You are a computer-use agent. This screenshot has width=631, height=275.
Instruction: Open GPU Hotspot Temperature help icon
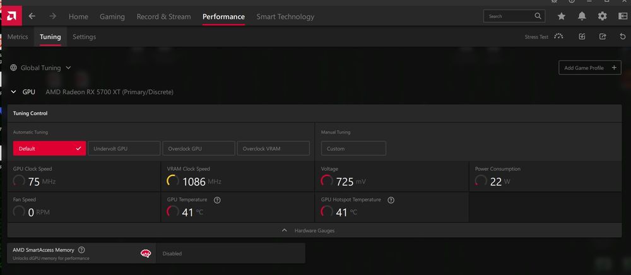pos(391,200)
